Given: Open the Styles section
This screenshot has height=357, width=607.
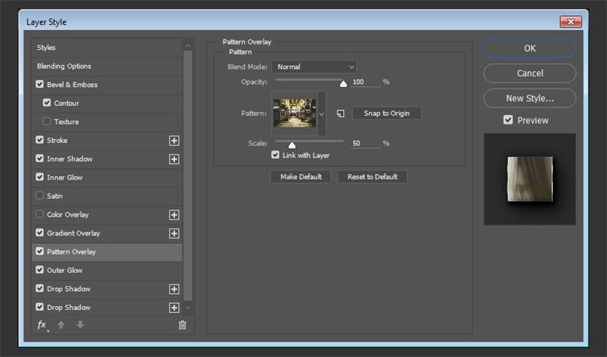Looking at the screenshot, I should tap(46, 48).
